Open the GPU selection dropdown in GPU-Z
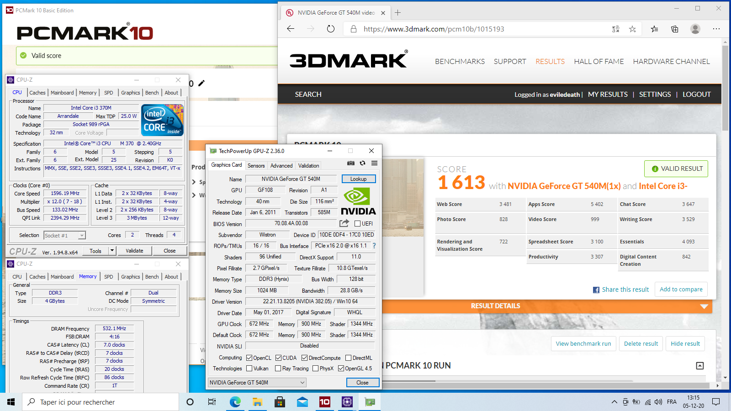Viewport: 731px width, 411px height. [x=257, y=383]
